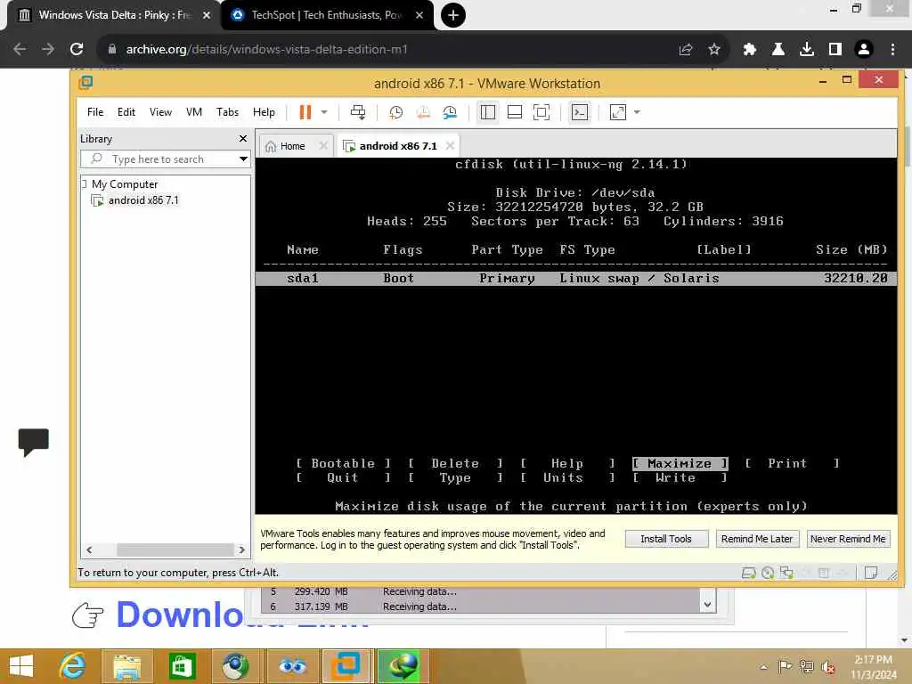Close the Home tab
The image size is (912, 684).
pos(323,145)
